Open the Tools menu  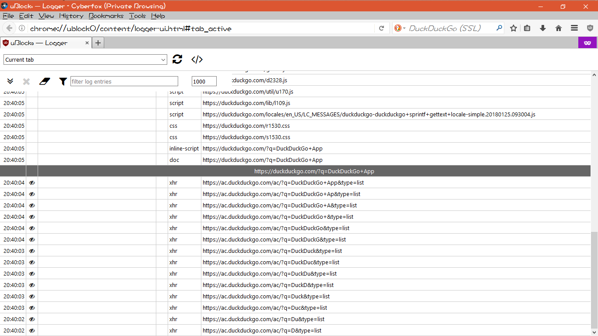[137, 16]
